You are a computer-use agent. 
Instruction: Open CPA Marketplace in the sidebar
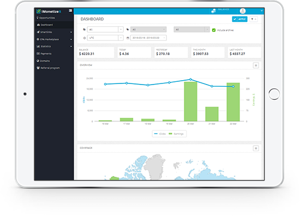(54, 39)
